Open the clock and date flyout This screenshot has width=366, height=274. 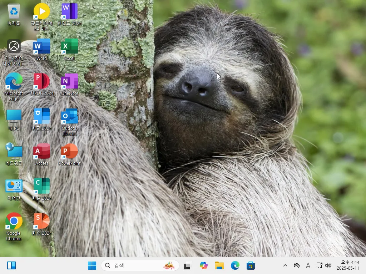pyautogui.click(x=348, y=265)
